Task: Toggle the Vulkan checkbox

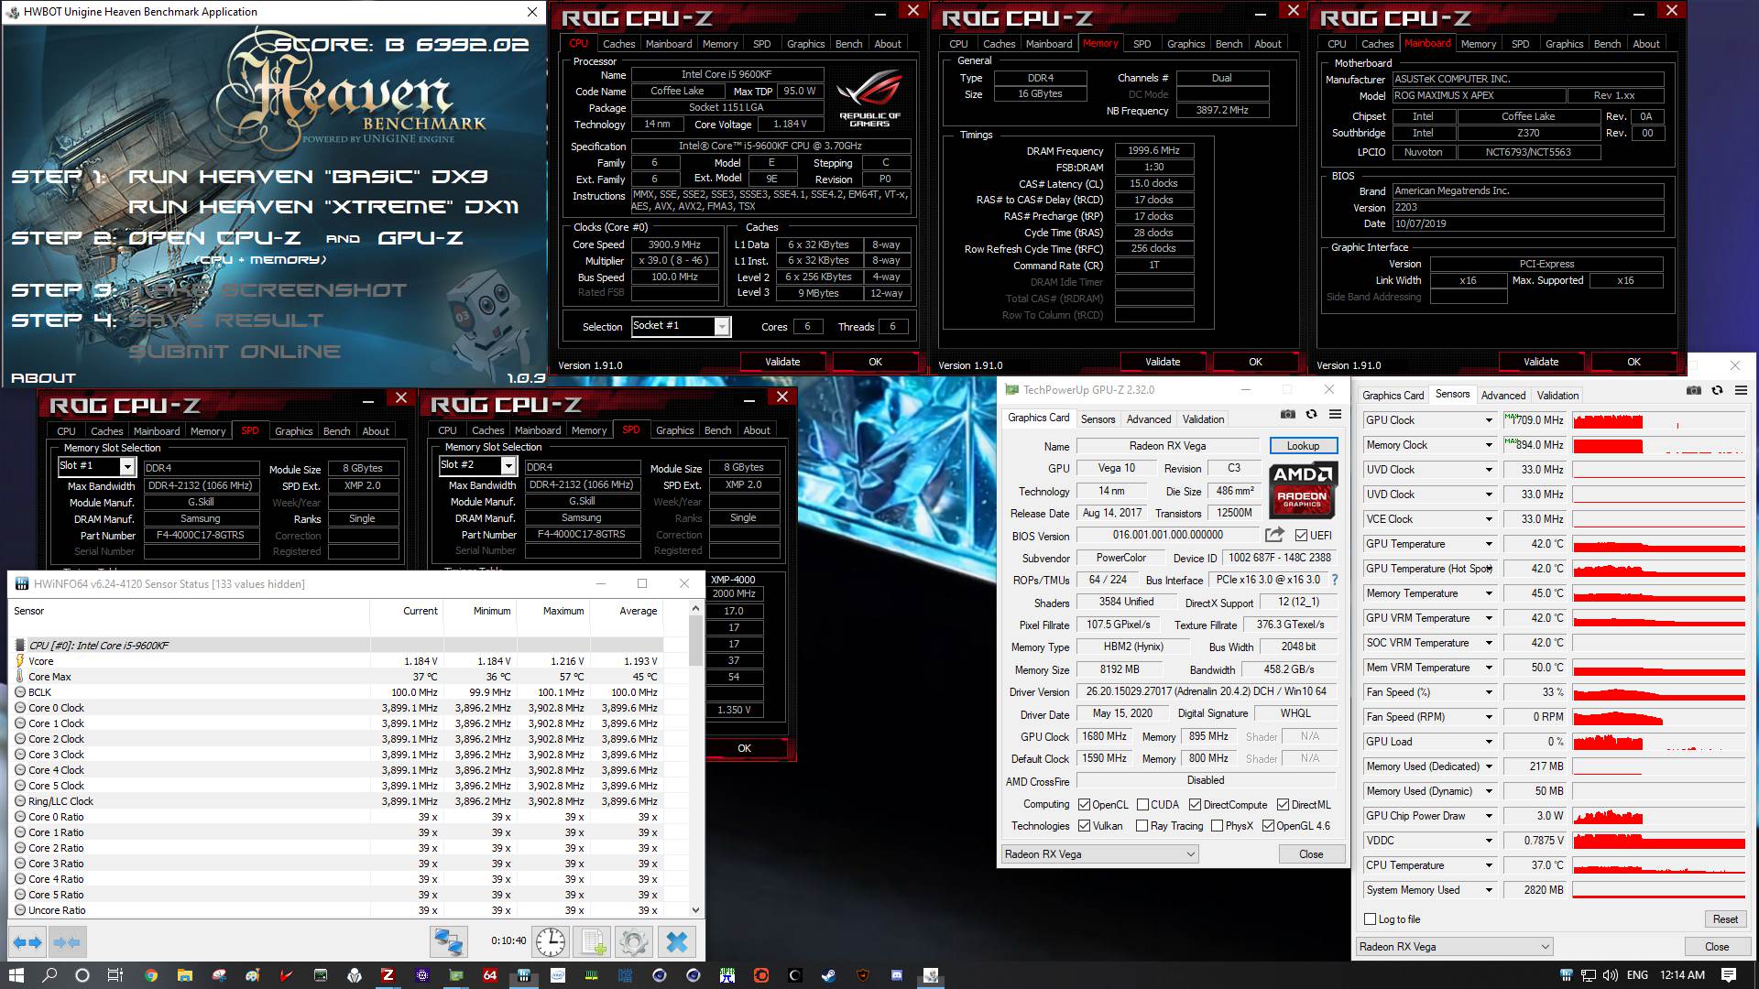Action: [1085, 826]
